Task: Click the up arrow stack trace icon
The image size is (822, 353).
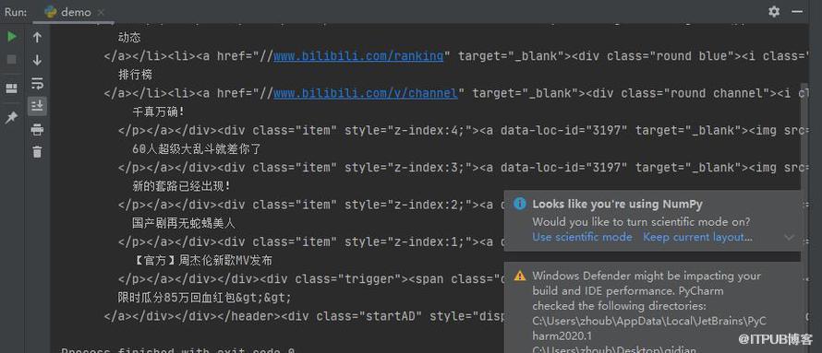Action: (37, 37)
